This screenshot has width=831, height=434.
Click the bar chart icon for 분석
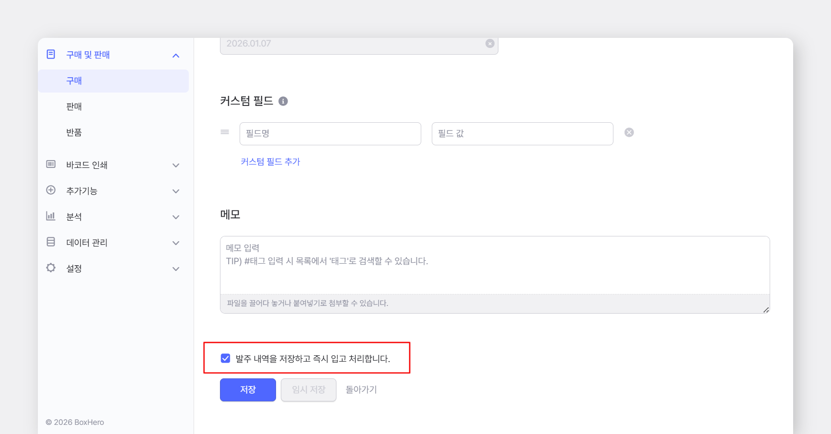tap(51, 216)
